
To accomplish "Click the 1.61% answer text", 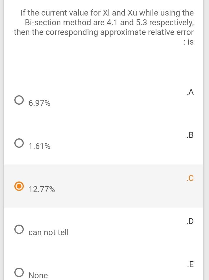I will pos(39,146).
